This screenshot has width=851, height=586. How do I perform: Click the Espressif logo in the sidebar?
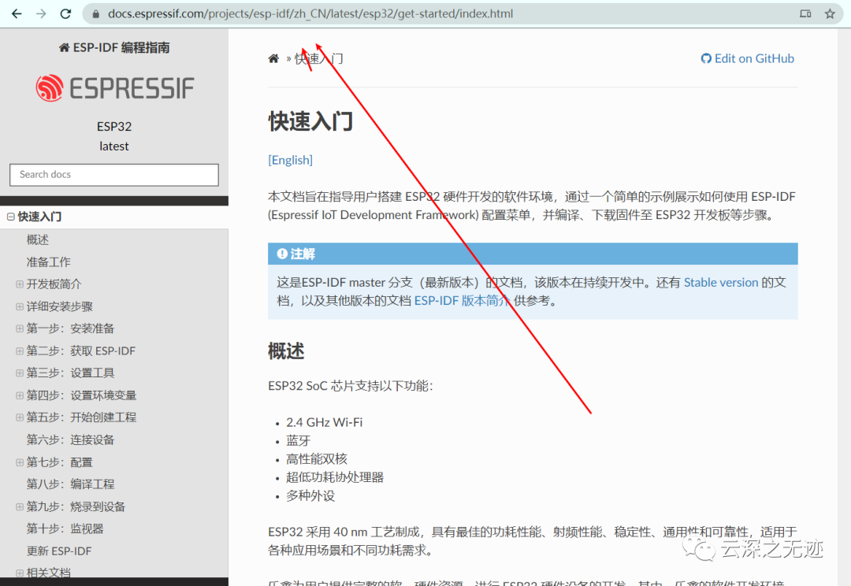[113, 88]
